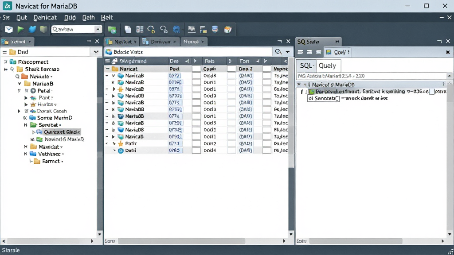Tick the first checkbox in the Patic row
This screenshot has width=454, height=255.
click(196, 144)
